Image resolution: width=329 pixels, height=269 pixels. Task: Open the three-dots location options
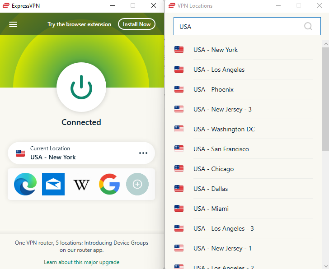(x=143, y=153)
